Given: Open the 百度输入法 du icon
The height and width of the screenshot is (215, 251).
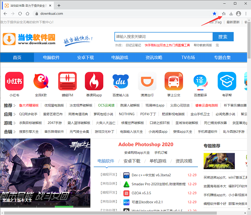Looking at the screenshot, I should pyautogui.click(x=120, y=81).
